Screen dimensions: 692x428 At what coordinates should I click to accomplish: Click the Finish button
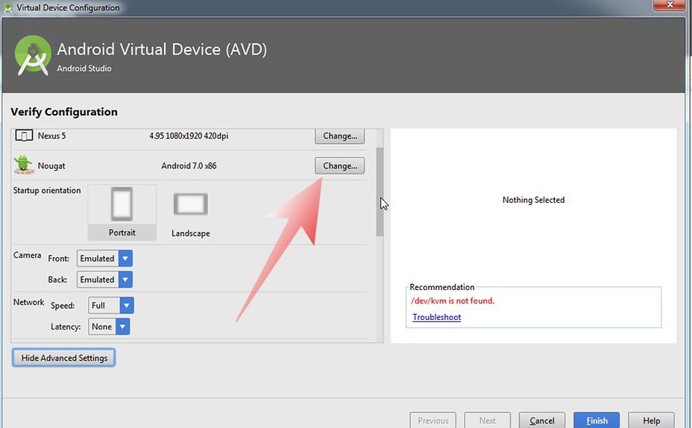click(597, 421)
